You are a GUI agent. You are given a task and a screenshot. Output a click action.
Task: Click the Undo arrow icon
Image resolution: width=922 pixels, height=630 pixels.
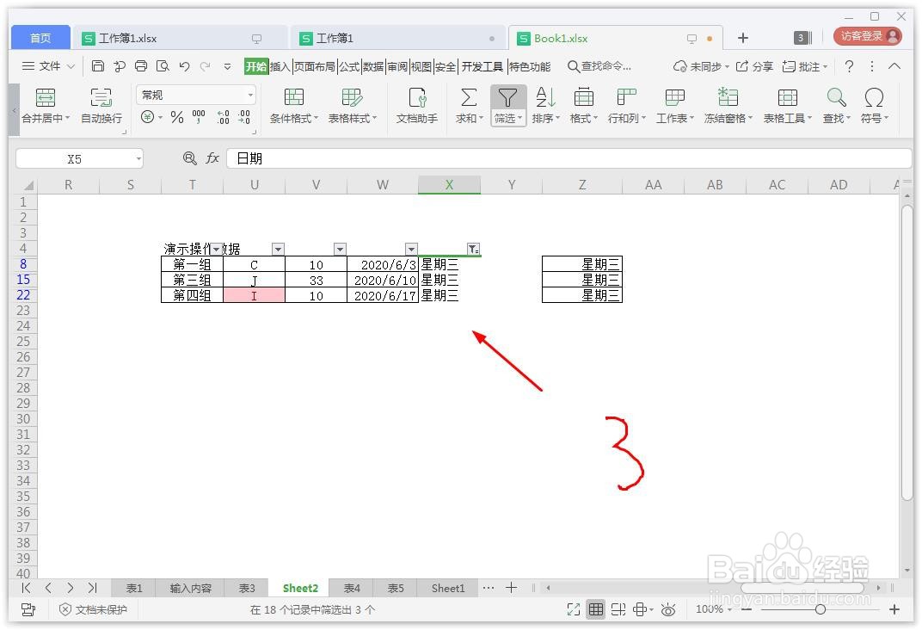[184, 66]
